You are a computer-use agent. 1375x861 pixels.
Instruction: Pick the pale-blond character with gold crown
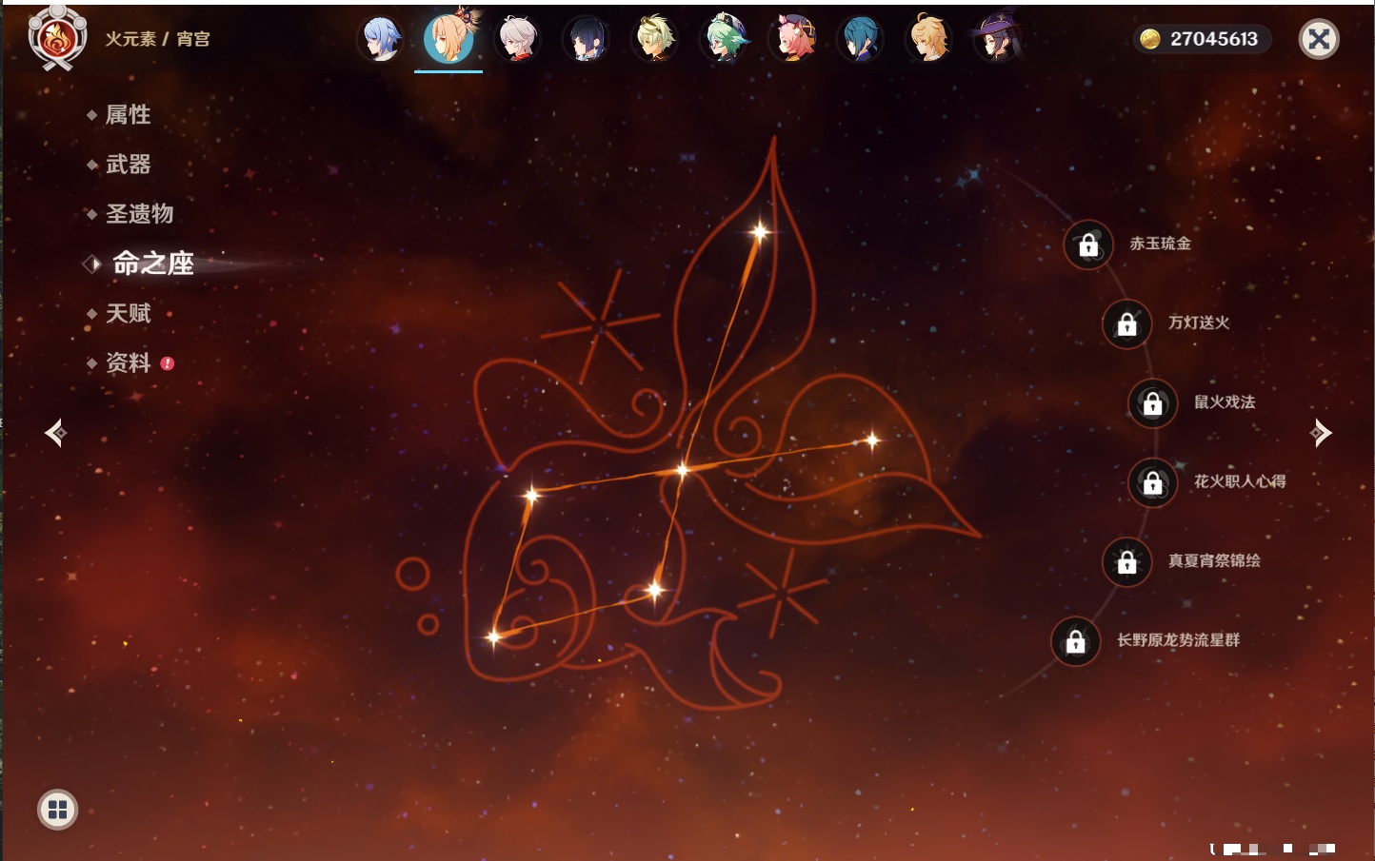point(655,39)
